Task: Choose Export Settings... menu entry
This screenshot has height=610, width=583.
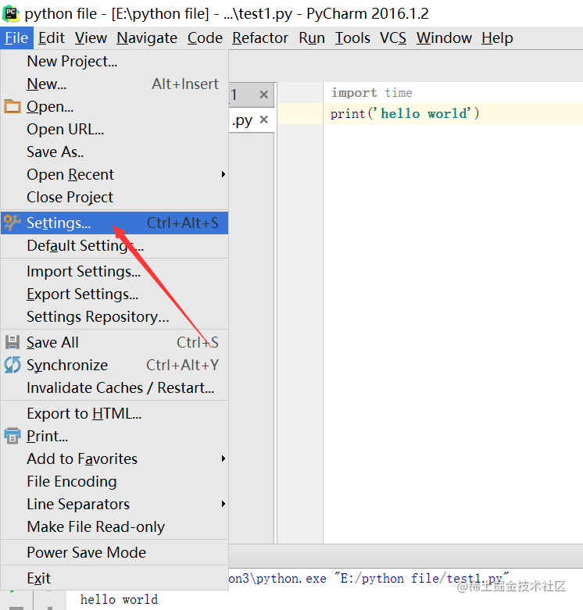Action: click(114, 294)
